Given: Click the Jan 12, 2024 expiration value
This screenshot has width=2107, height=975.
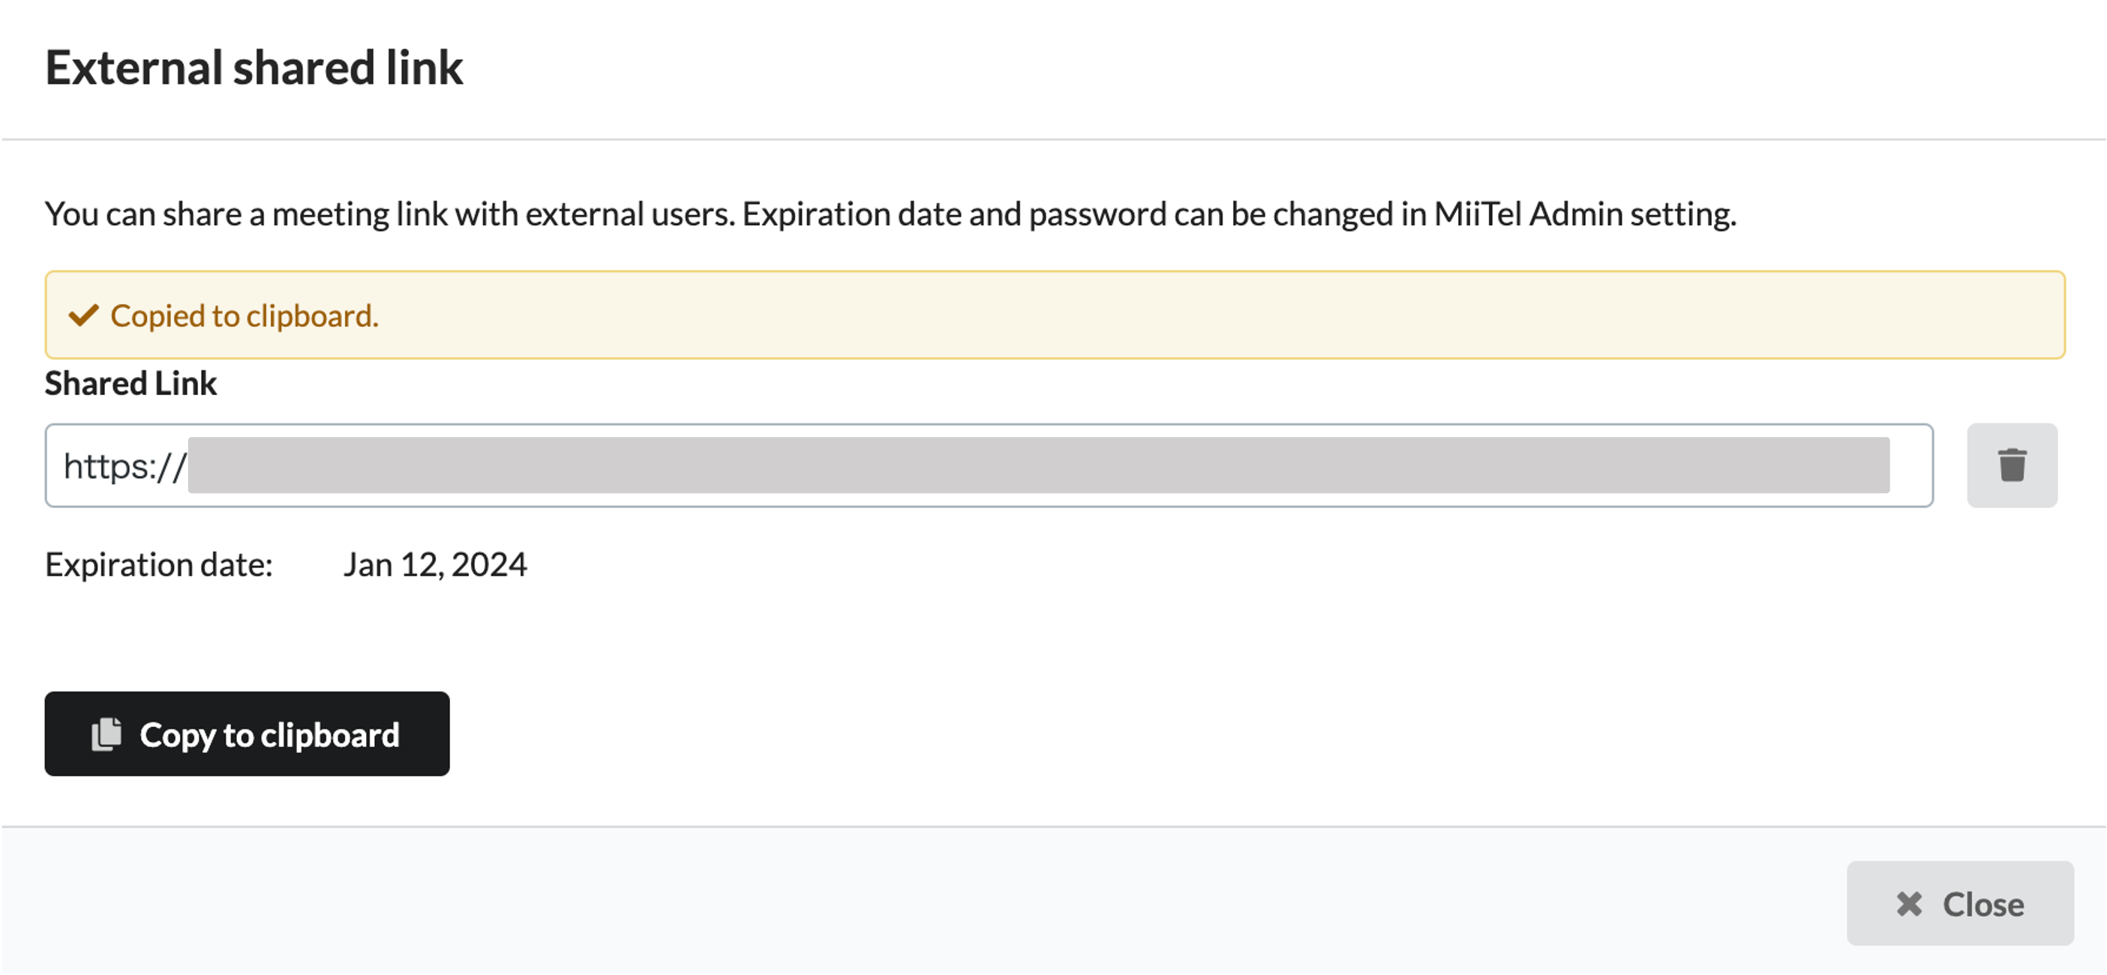Looking at the screenshot, I should tap(435, 565).
